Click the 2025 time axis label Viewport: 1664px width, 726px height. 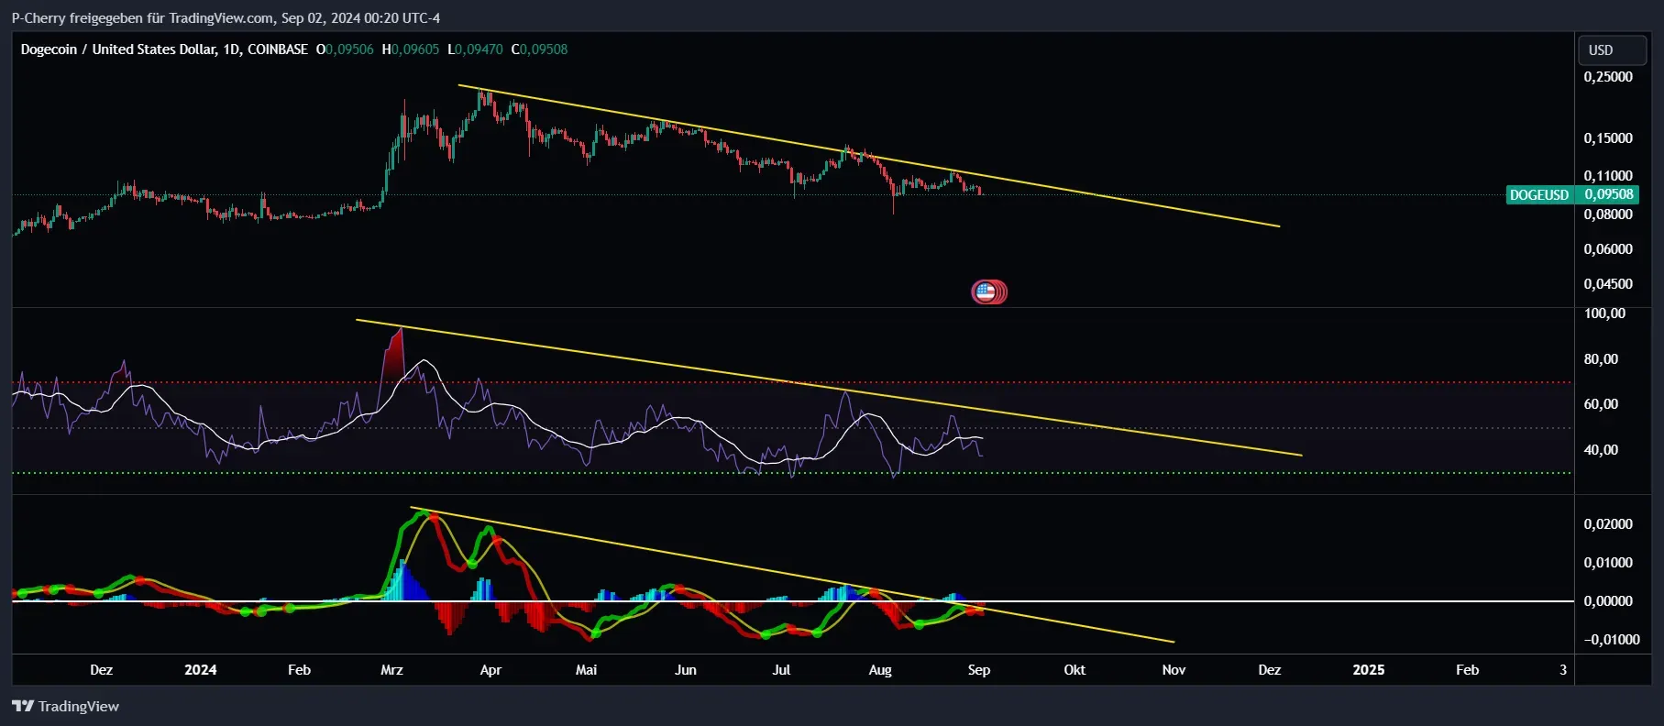pos(1369,670)
